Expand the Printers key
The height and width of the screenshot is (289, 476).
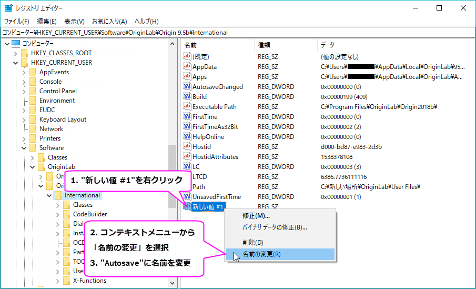tap(24, 138)
